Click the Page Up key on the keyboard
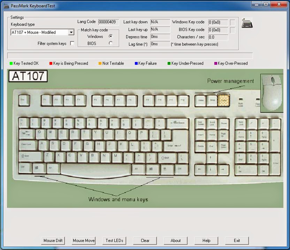This screenshot has width=290, height=250. coord(223,135)
